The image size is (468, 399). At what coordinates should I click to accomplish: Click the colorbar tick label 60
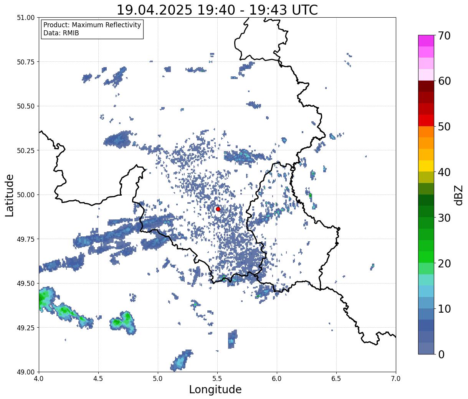point(444,81)
